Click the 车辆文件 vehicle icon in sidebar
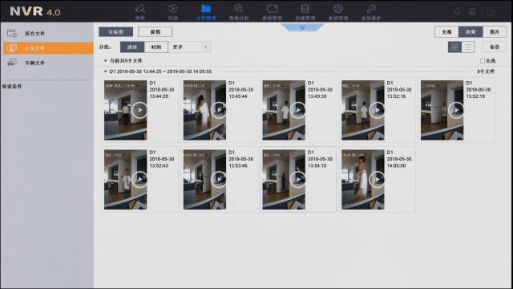Screen dimensions: 513x289 point(12,63)
